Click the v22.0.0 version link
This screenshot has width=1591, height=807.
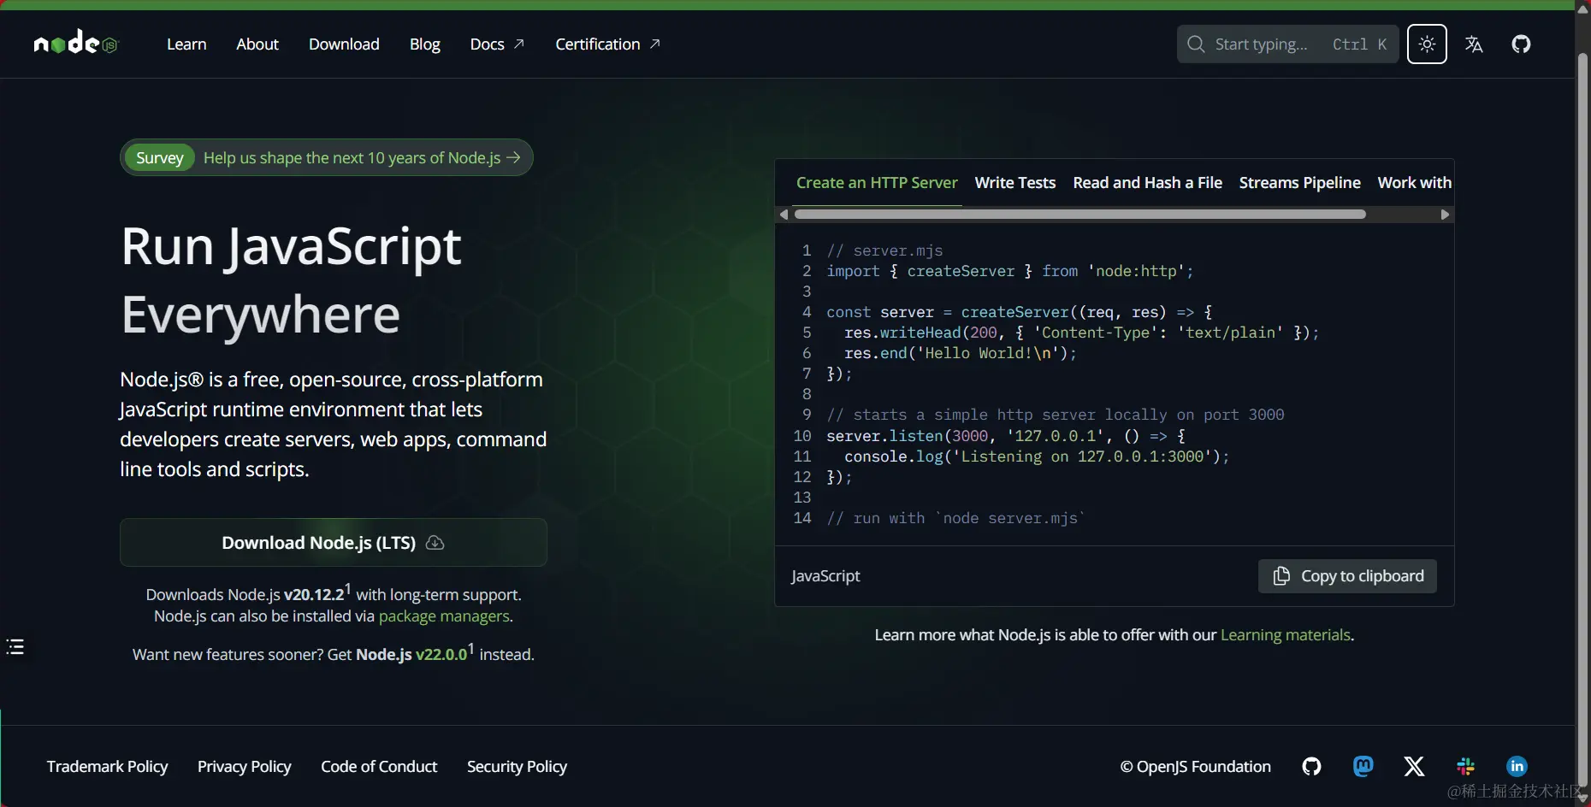pos(441,655)
